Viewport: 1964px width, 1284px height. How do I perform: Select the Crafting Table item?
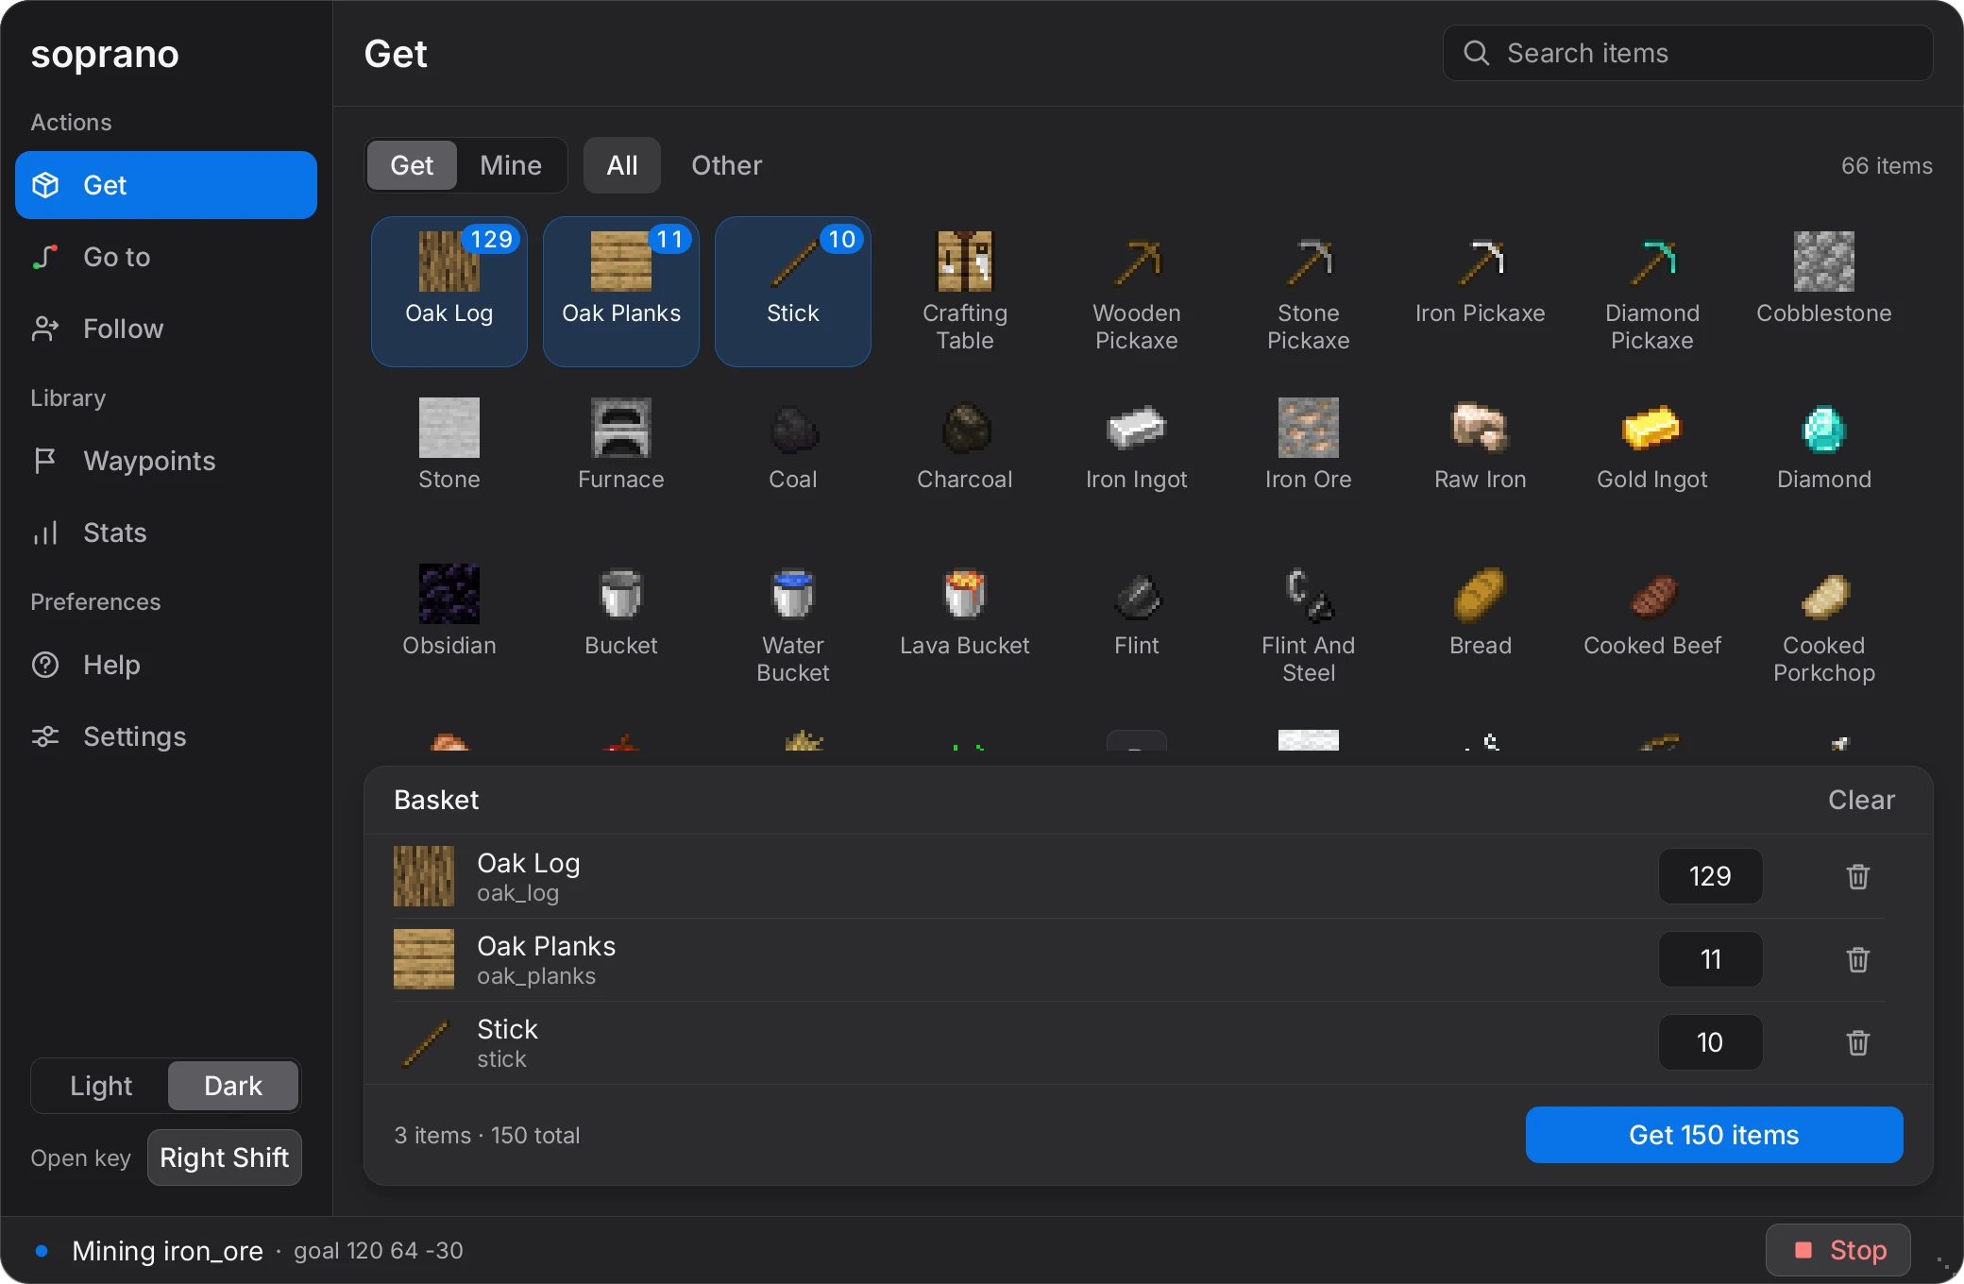[964, 292]
